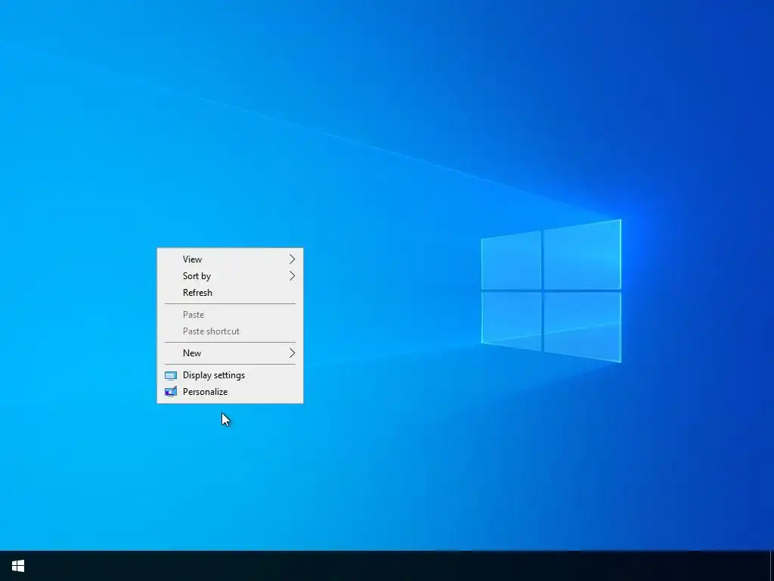Choose Refresh from the context menu
Screen dimensions: 774x581
230,293
